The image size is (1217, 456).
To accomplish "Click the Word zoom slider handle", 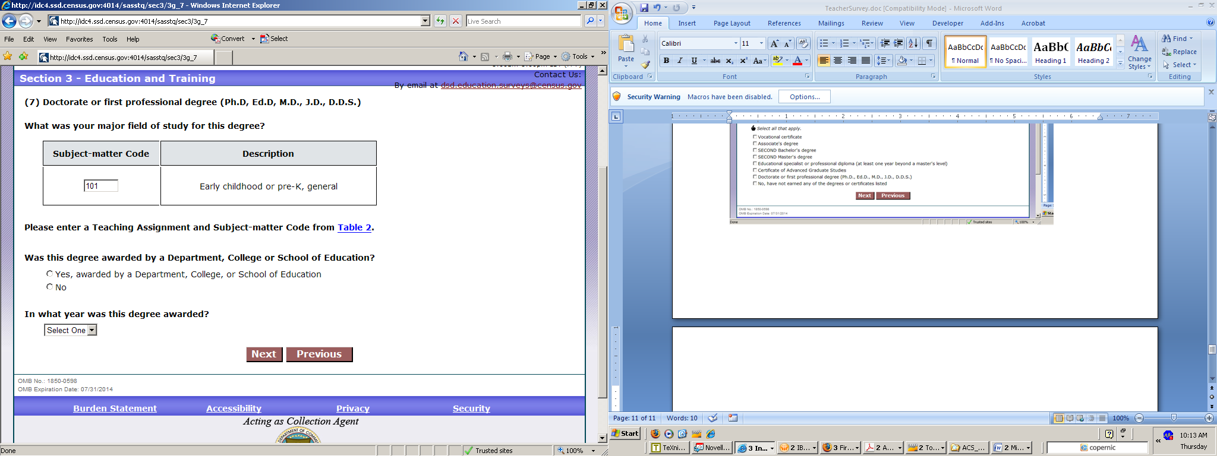I will tap(1174, 418).
